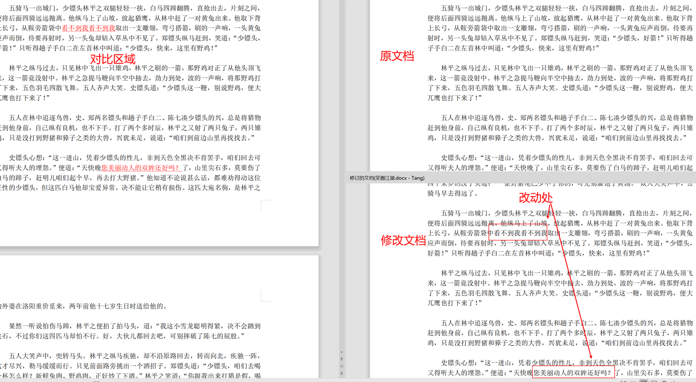Image resolution: width=696 pixels, height=382 pixels.
Task: Click red inserted text 看不到我看不到我 in left comparison pane
Action: 88,28
